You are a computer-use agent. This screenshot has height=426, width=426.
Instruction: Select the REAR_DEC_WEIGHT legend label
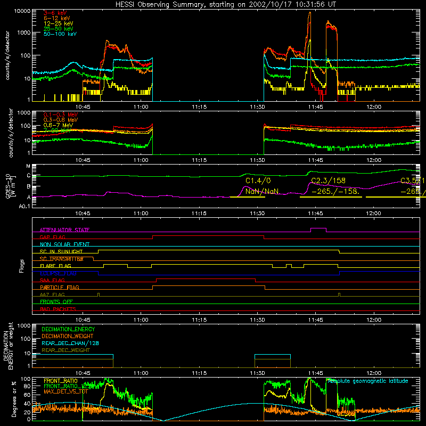point(65,350)
